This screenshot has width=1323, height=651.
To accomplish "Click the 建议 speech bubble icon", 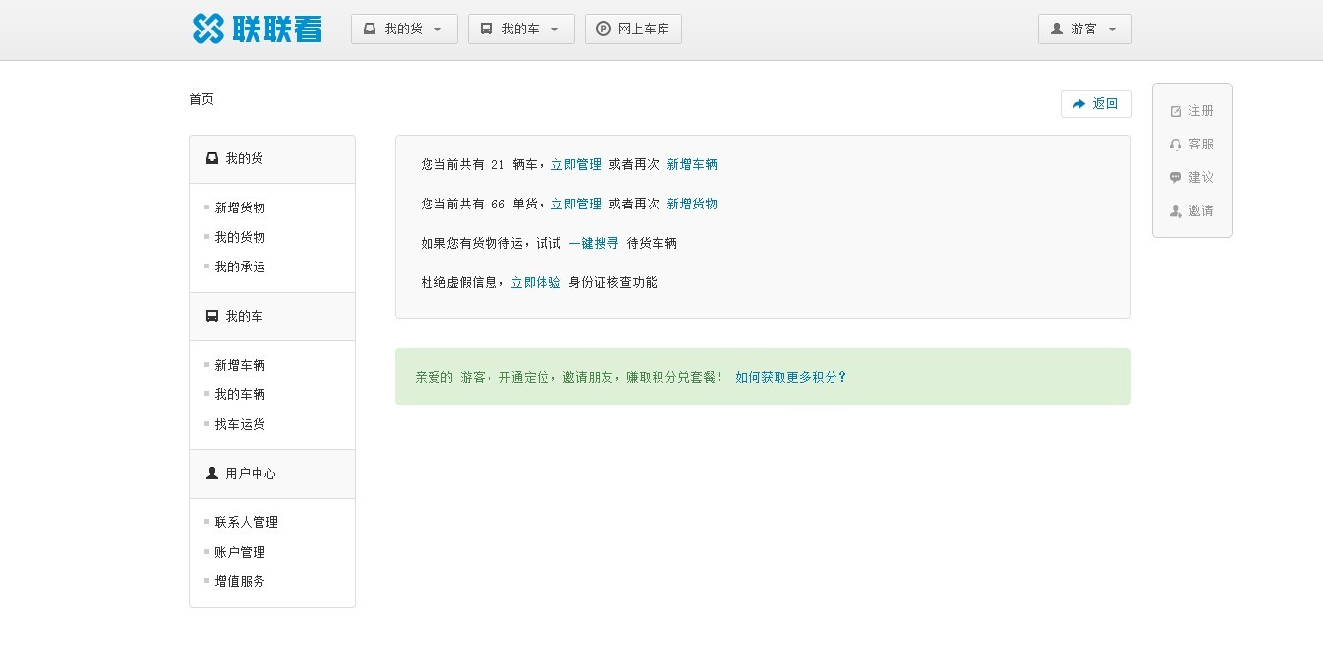I will pyautogui.click(x=1176, y=178).
